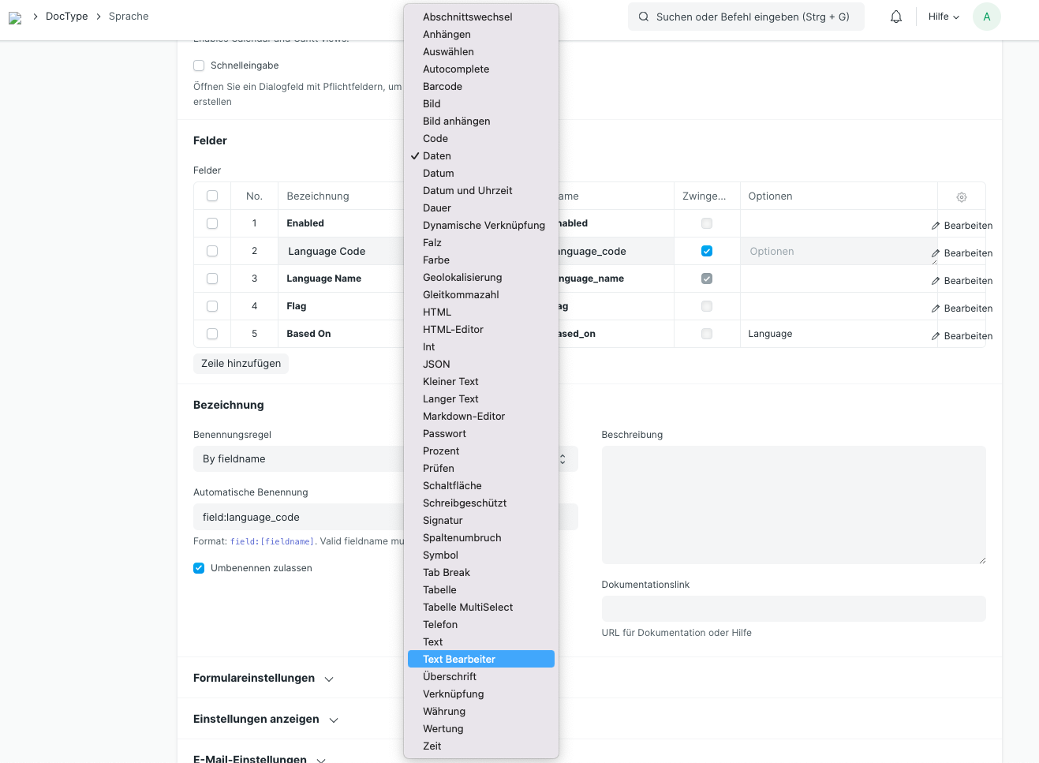Go to DocType breadcrumb
Viewport: 1039px width, 763px height.
[67, 17]
